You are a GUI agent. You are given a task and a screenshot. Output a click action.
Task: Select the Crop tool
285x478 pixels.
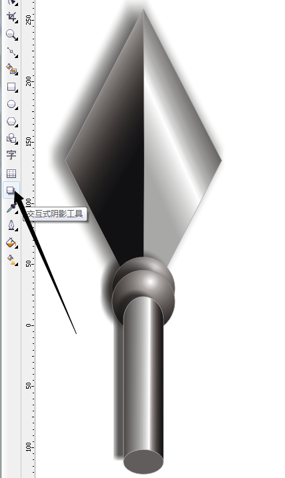[11, 17]
